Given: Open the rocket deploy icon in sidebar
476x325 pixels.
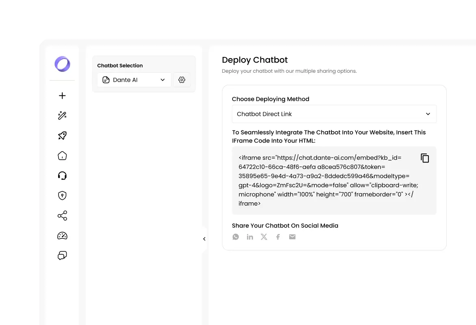Looking at the screenshot, I should [62, 135].
